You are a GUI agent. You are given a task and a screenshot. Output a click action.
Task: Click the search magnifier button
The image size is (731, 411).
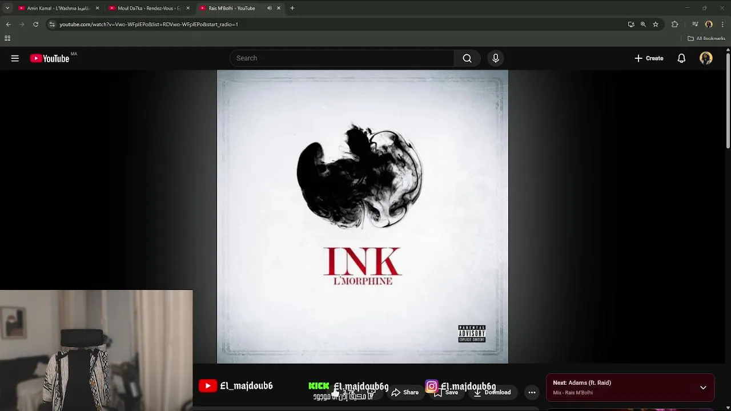click(x=467, y=58)
